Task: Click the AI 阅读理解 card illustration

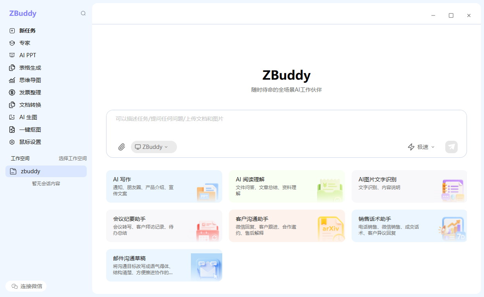Action: (x=330, y=190)
